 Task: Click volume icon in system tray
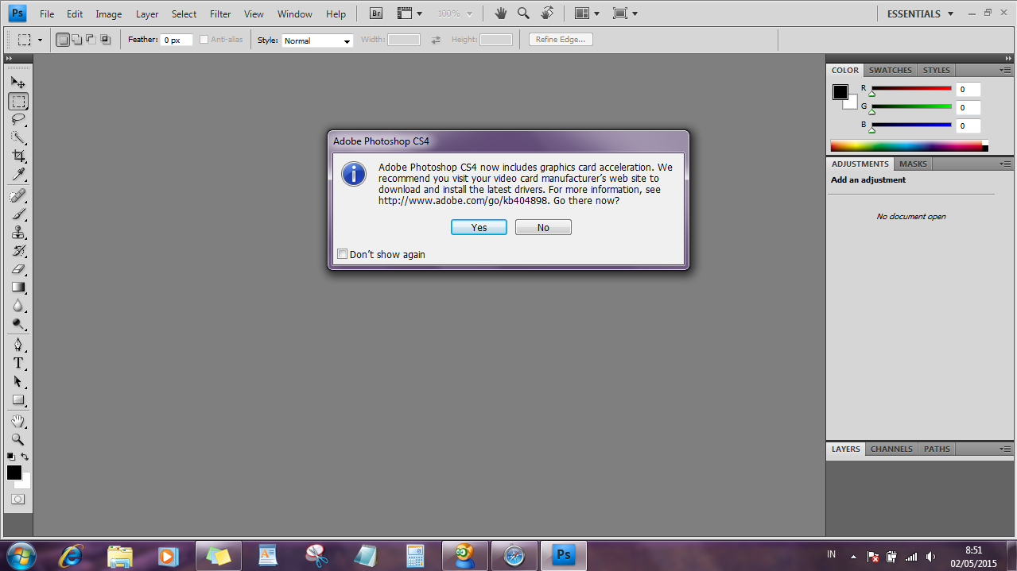[x=931, y=557]
